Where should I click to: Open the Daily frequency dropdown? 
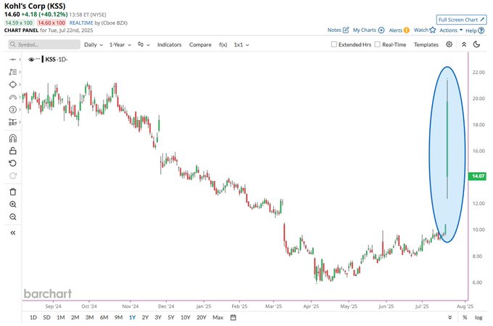94,45
